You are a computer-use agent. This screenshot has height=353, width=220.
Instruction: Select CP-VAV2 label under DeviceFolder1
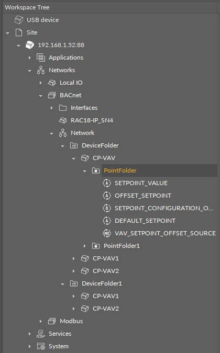106,309
